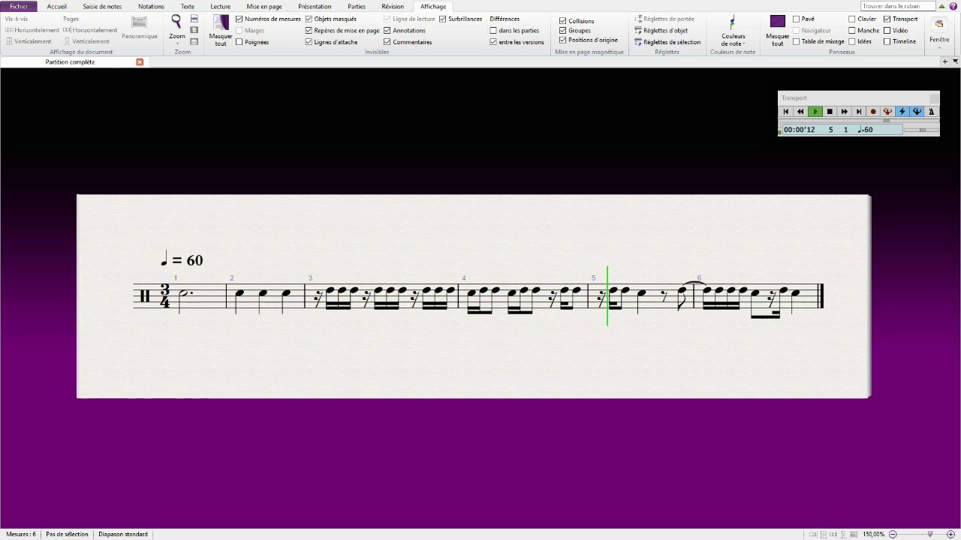Click the purple Masquer tout panels icon

[778, 22]
